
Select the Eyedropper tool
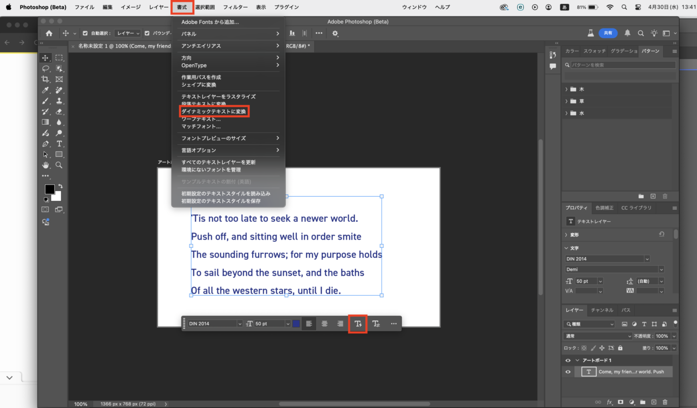[46, 90]
